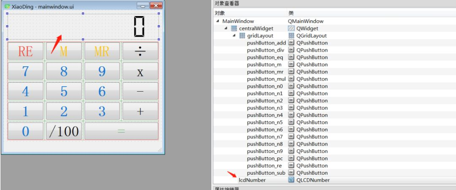Click the pushButton_pc class icon
The width and height of the screenshot is (456, 190).
[291, 158]
